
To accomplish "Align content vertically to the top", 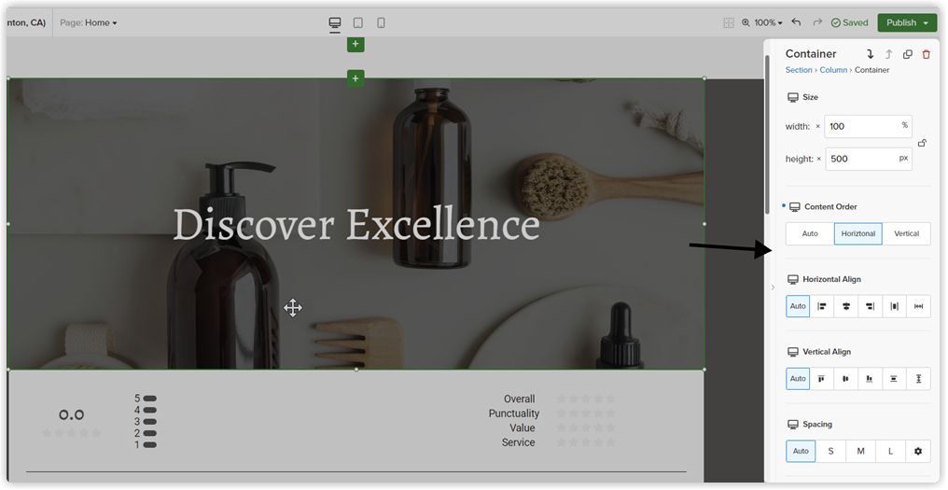I will [822, 379].
